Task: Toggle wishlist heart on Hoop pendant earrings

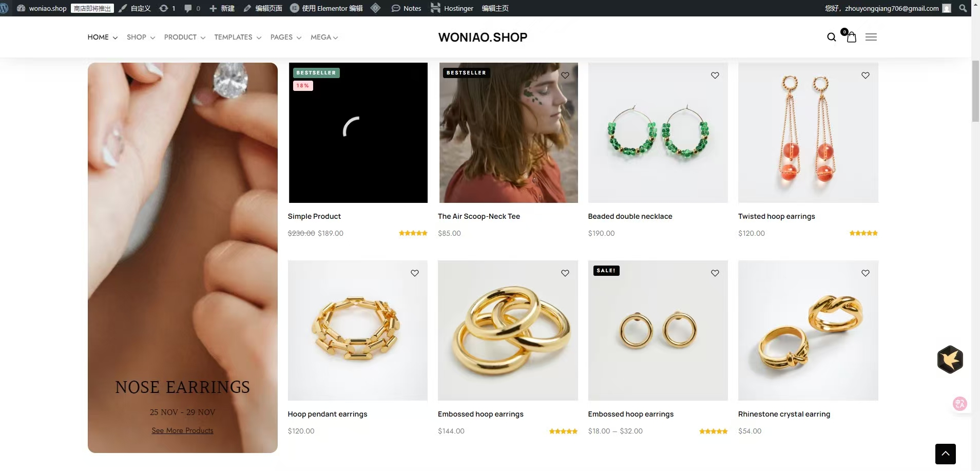Action: click(415, 273)
